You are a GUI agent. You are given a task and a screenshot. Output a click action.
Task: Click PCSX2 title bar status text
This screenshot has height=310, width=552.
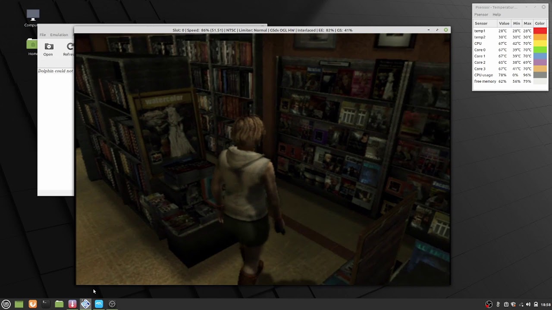pos(262,30)
